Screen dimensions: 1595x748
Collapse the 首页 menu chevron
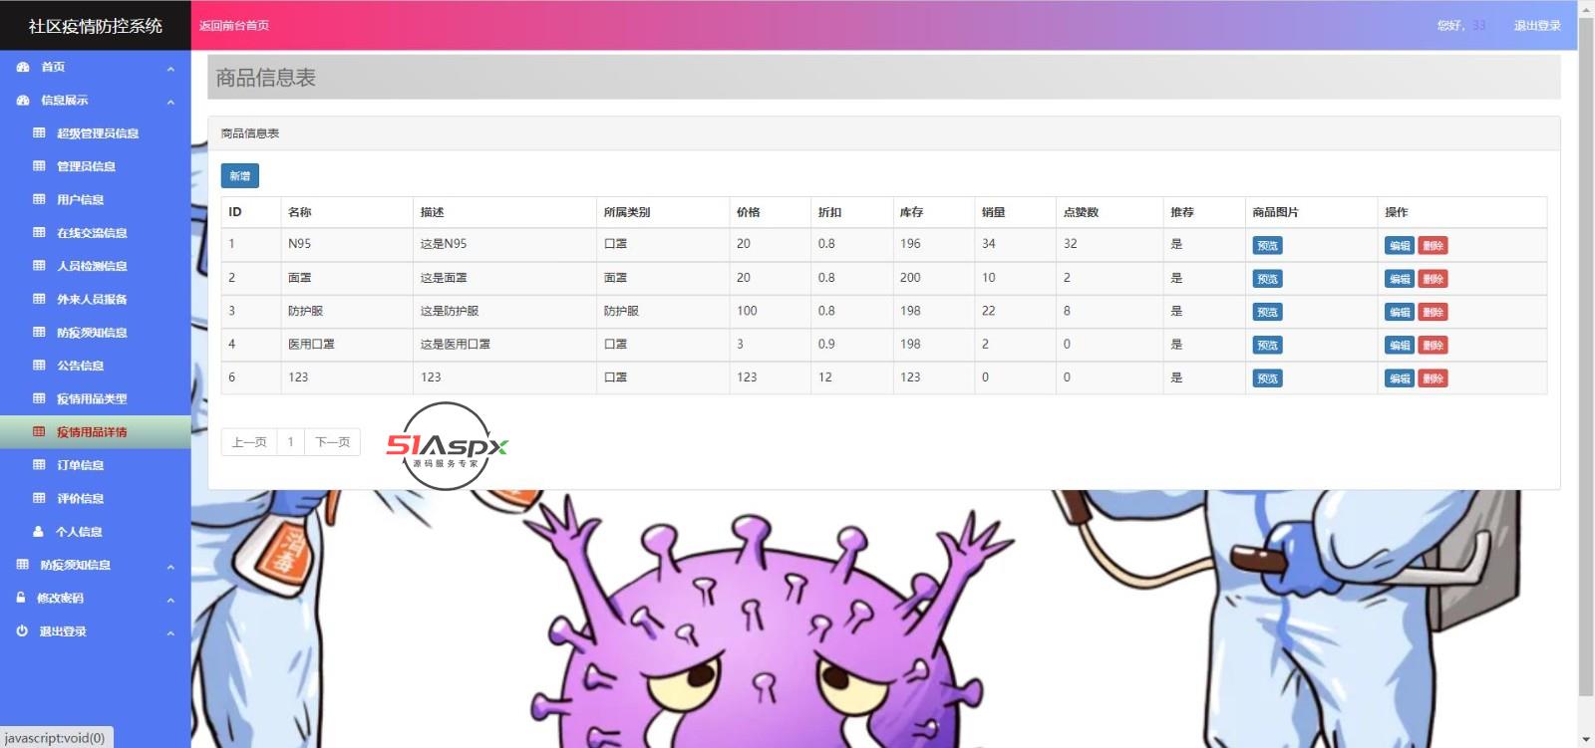[x=170, y=68]
